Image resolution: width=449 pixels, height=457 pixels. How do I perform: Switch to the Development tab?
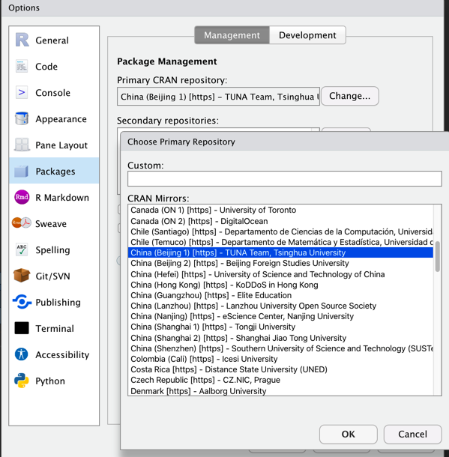(x=307, y=35)
